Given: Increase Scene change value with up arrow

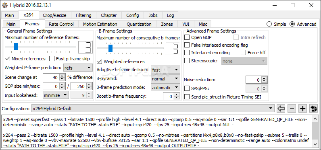Looking at the screenshot, I should (x=62, y=76).
